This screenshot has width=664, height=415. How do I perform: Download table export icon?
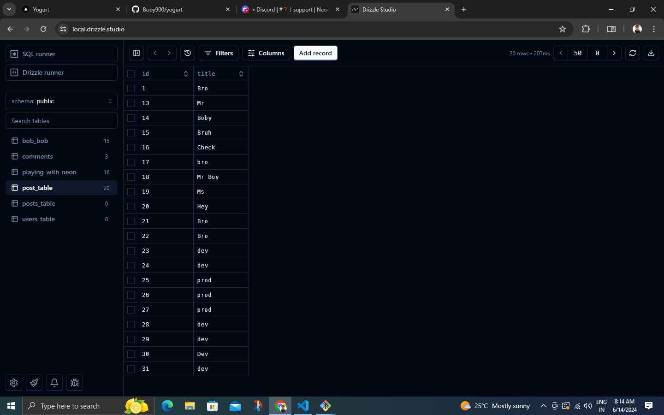(x=651, y=53)
